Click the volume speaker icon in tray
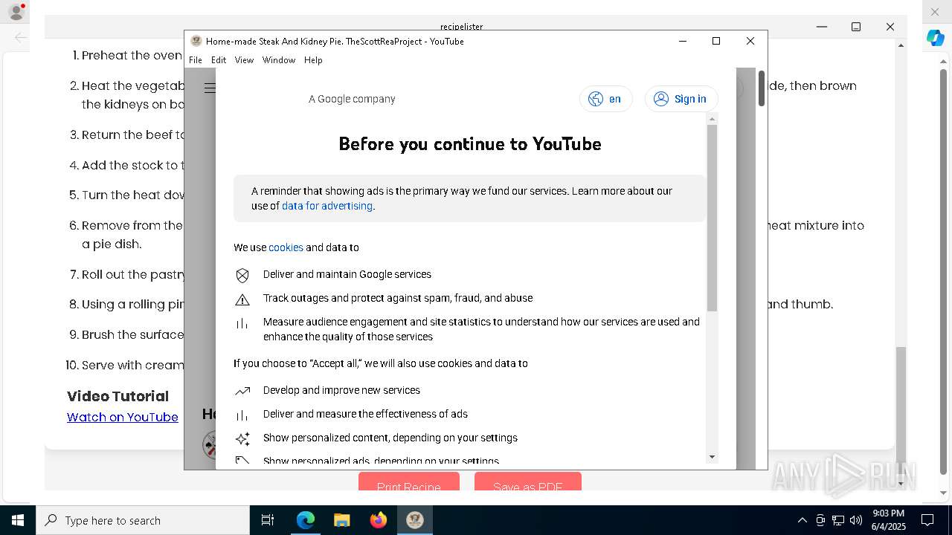952x535 pixels. [856, 520]
